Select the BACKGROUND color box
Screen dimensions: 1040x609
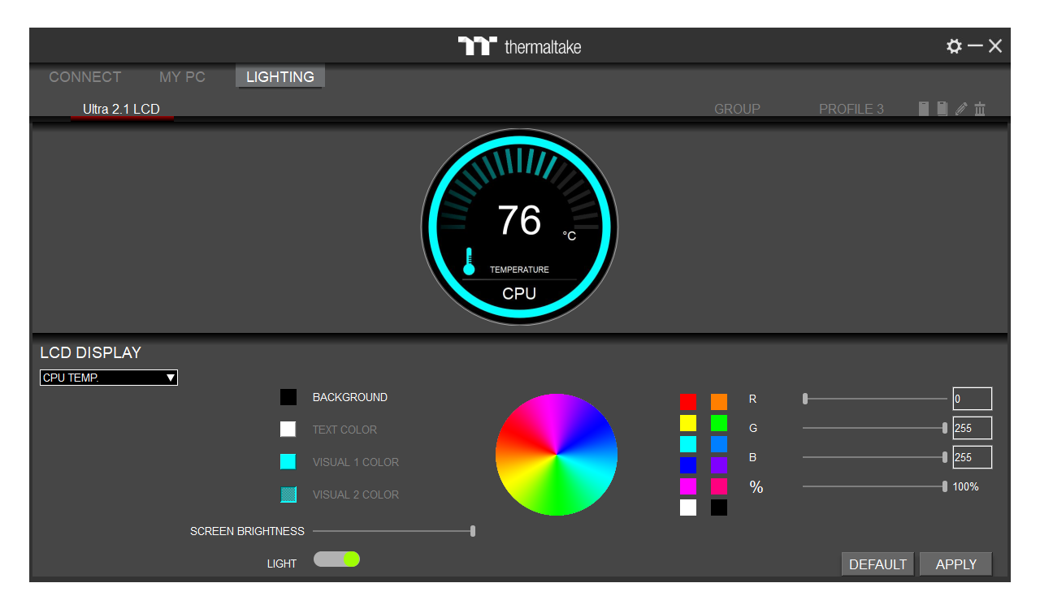[288, 397]
